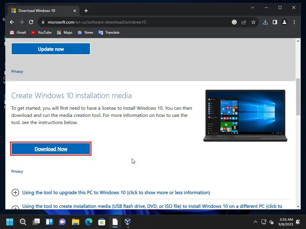Open the clock showing 5:35 AM
306x229 pixels.
[x=286, y=222]
